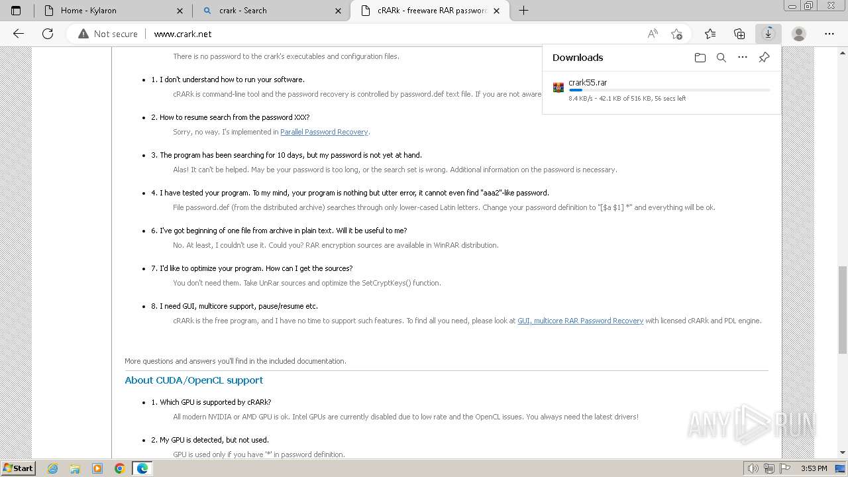
Task: Open the Collections panel
Action: [739, 34]
